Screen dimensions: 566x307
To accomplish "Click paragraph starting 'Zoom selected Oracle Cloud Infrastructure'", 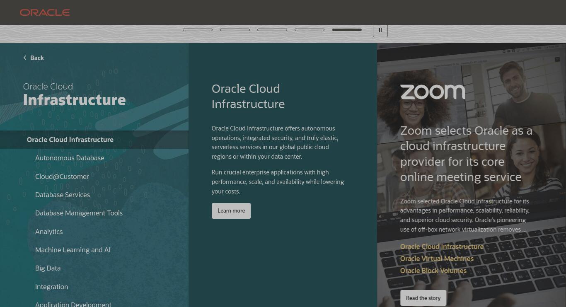I will tap(464, 215).
